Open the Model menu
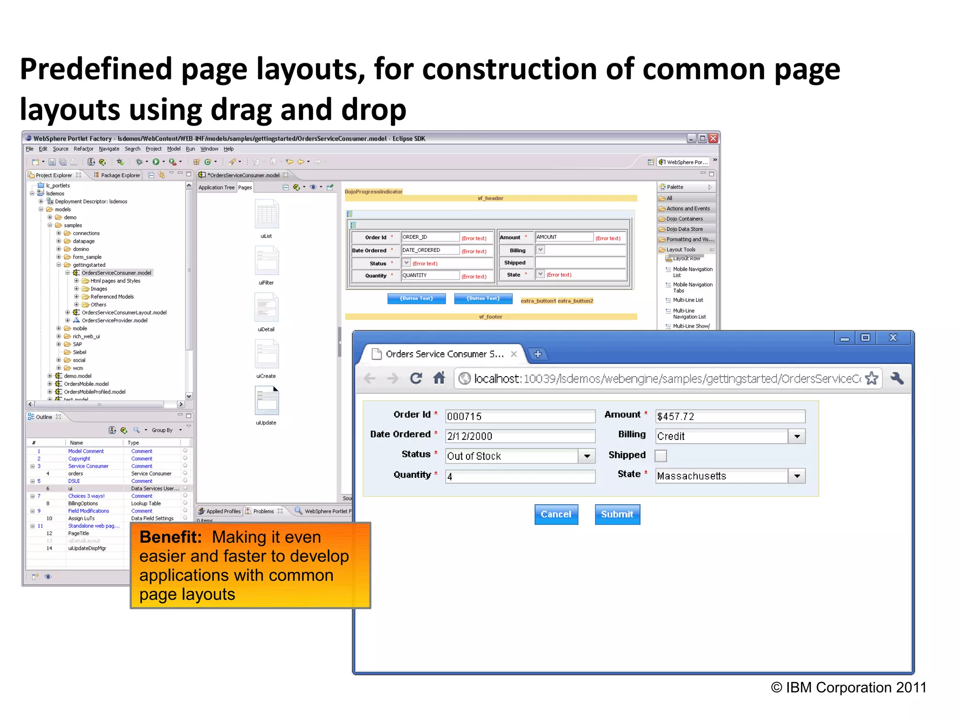This screenshot has width=961, height=720. pyautogui.click(x=174, y=149)
